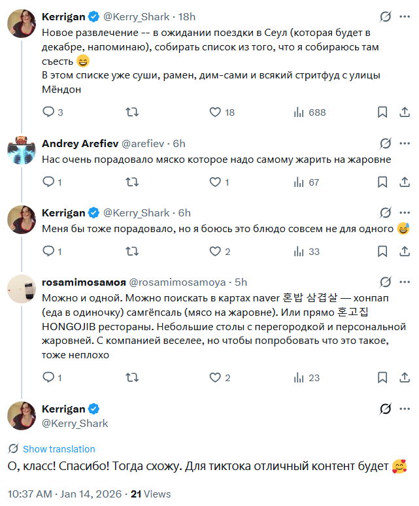Share Kerrigan's top post

click(x=403, y=112)
